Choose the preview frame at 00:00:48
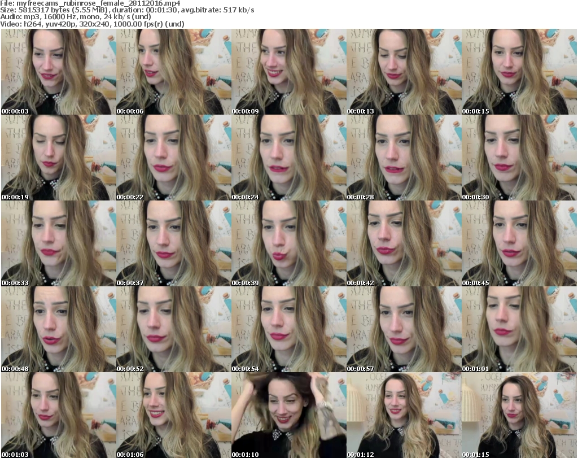 coord(59,329)
